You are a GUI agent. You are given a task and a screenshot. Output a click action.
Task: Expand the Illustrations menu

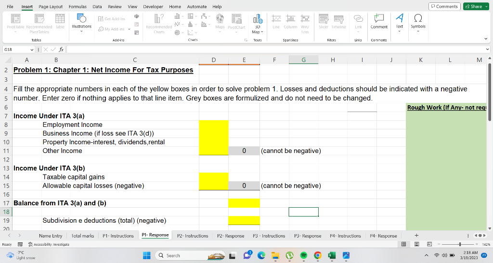tap(81, 23)
